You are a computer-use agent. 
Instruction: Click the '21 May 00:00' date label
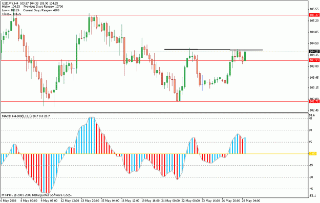[171, 201]
